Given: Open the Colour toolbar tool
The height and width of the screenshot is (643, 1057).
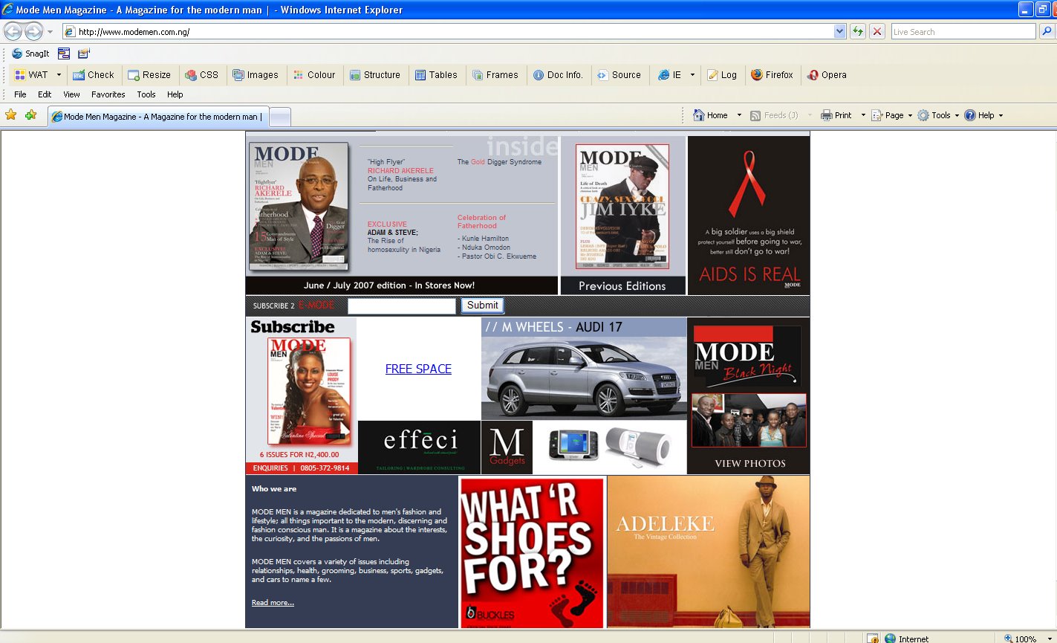Looking at the screenshot, I should pos(314,75).
